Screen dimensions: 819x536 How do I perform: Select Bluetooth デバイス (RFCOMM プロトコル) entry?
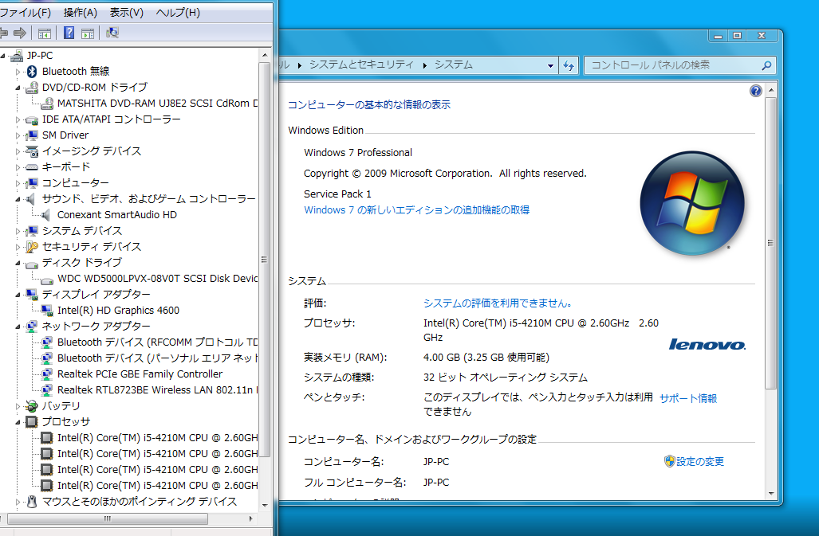point(157,342)
